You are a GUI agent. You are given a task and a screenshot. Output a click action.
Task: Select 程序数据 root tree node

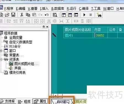[10, 33]
